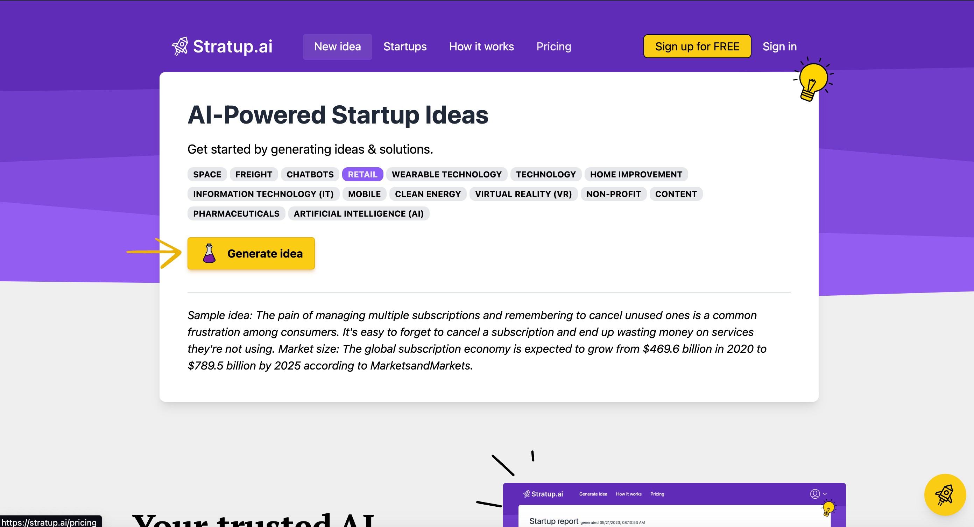Enable the CHATBOTS category filter
The height and width of the screenshot is (527, 974).
click(310, 174)
